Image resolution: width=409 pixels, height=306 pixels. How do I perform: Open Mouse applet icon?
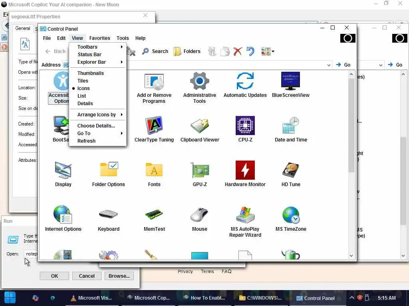coord(200,219)
